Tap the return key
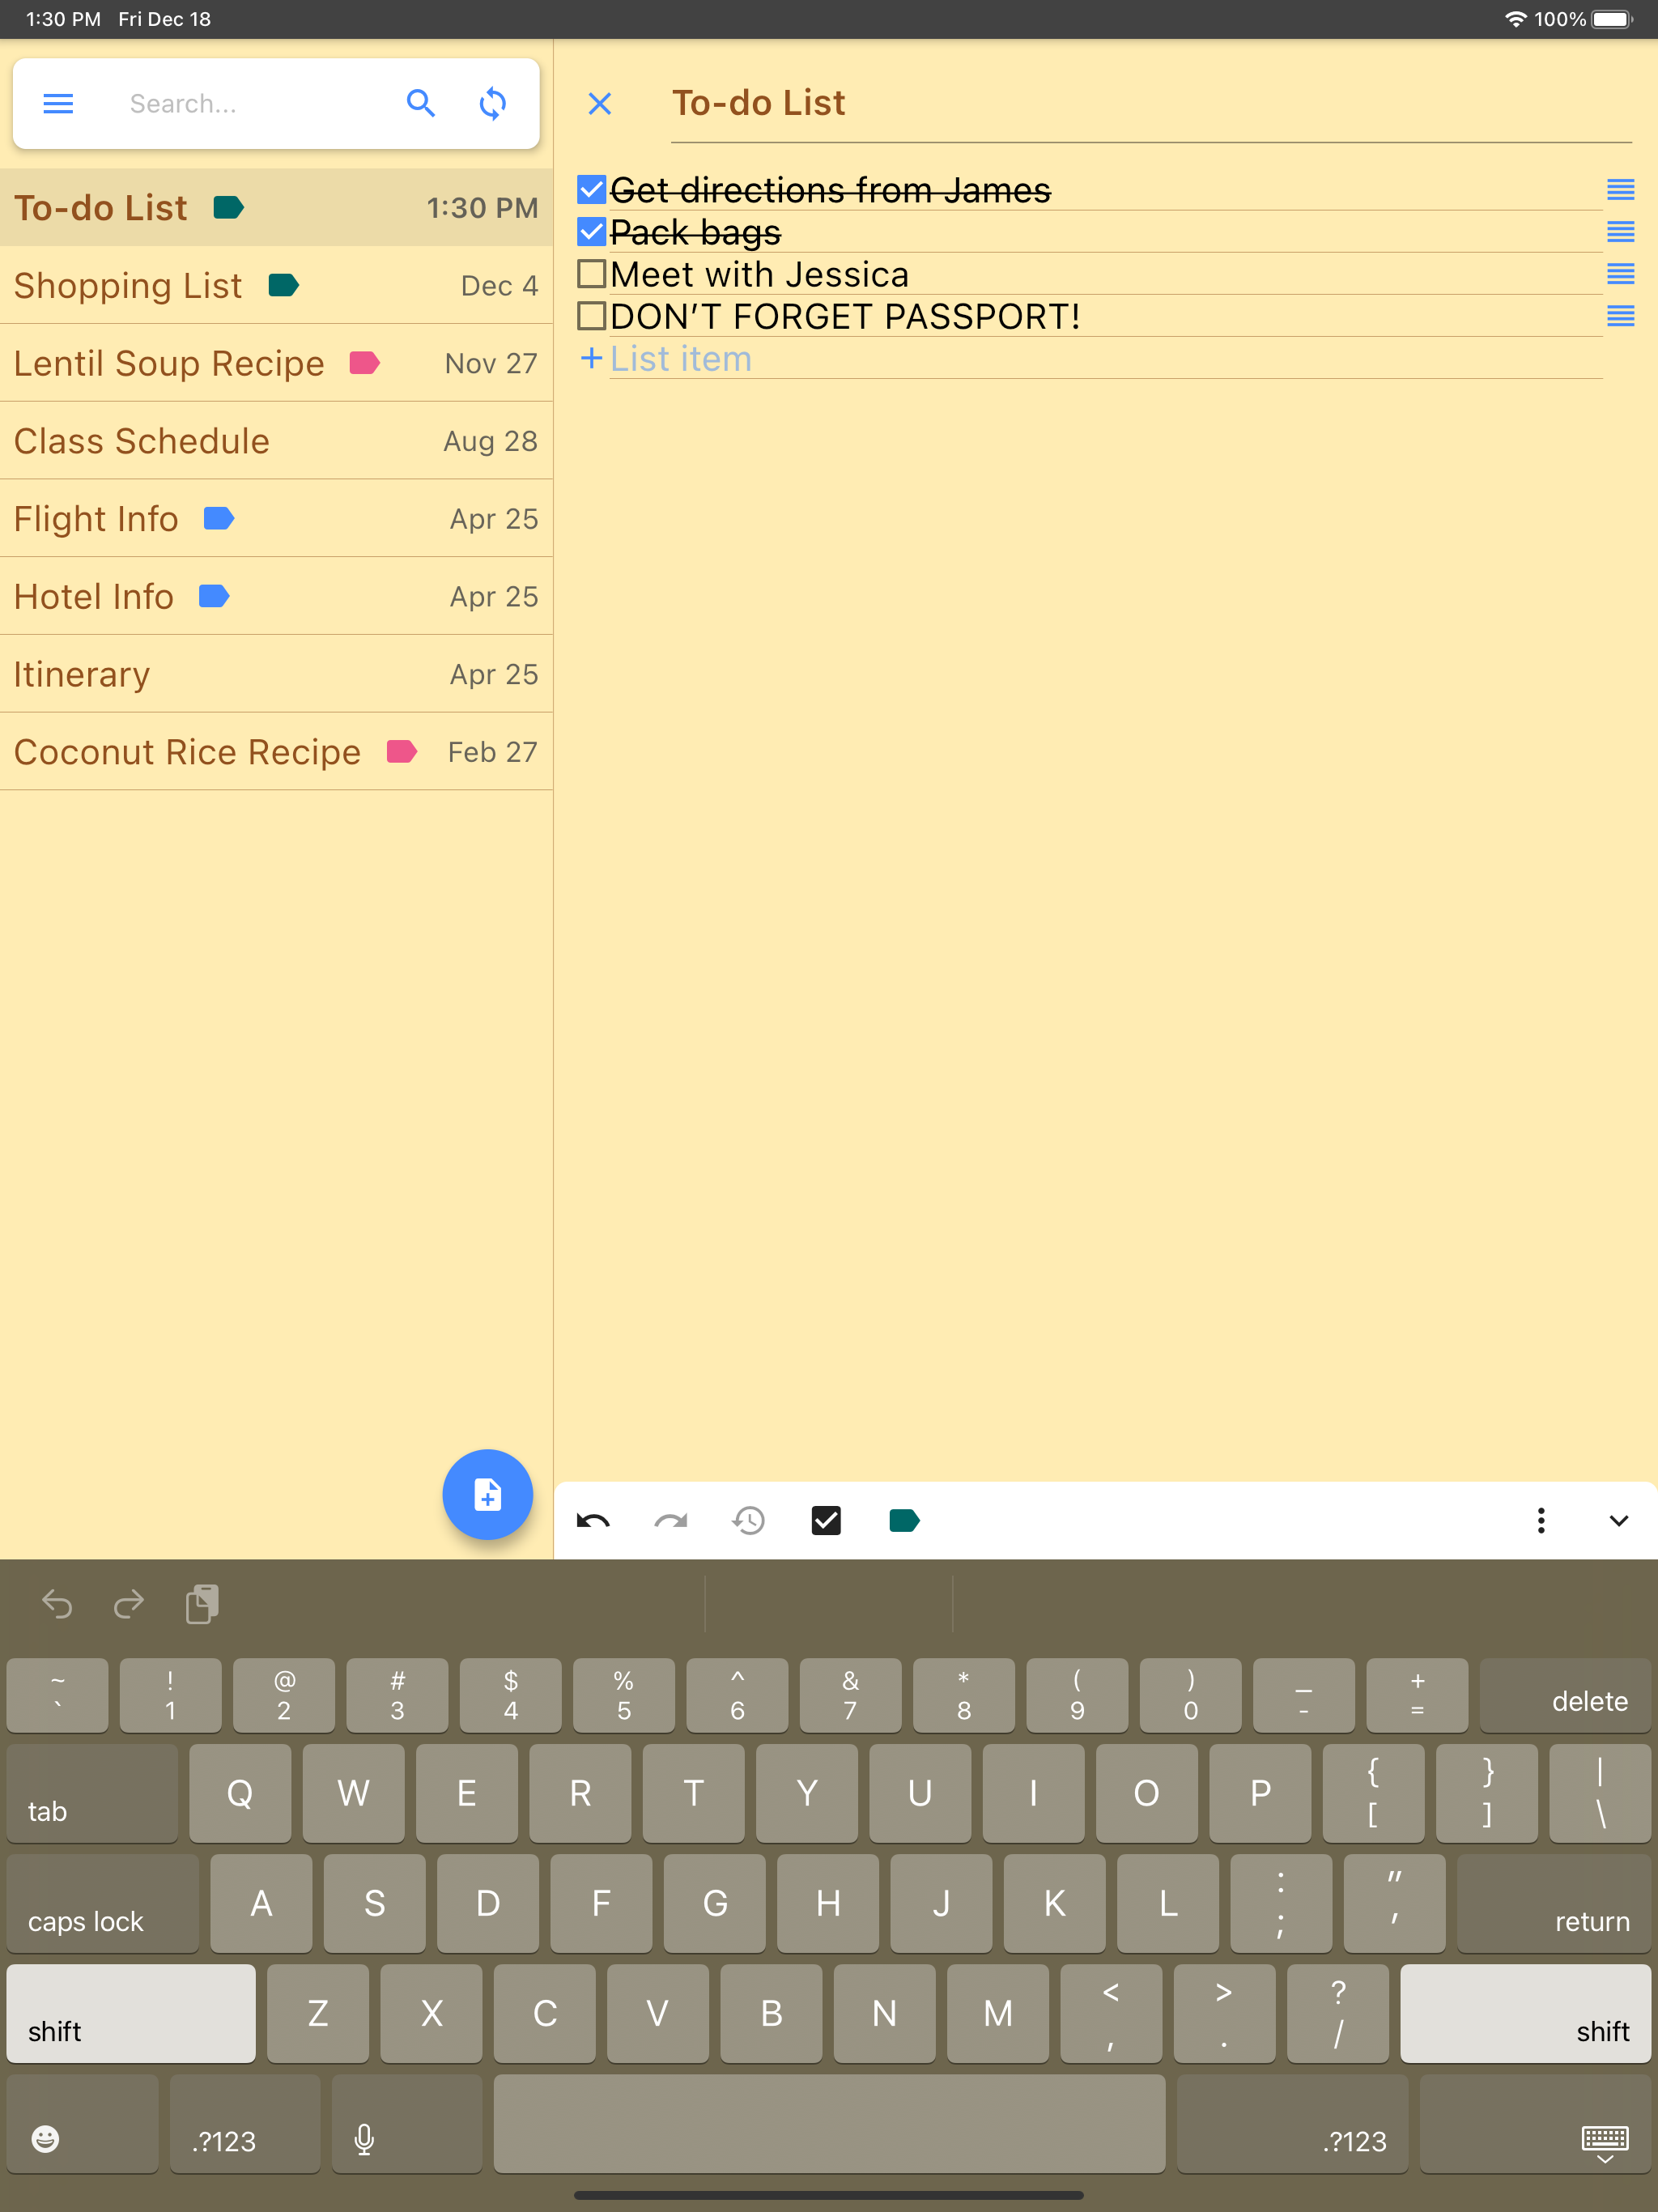This screenshot has width=1658, height=2212. point(1554,1903)
